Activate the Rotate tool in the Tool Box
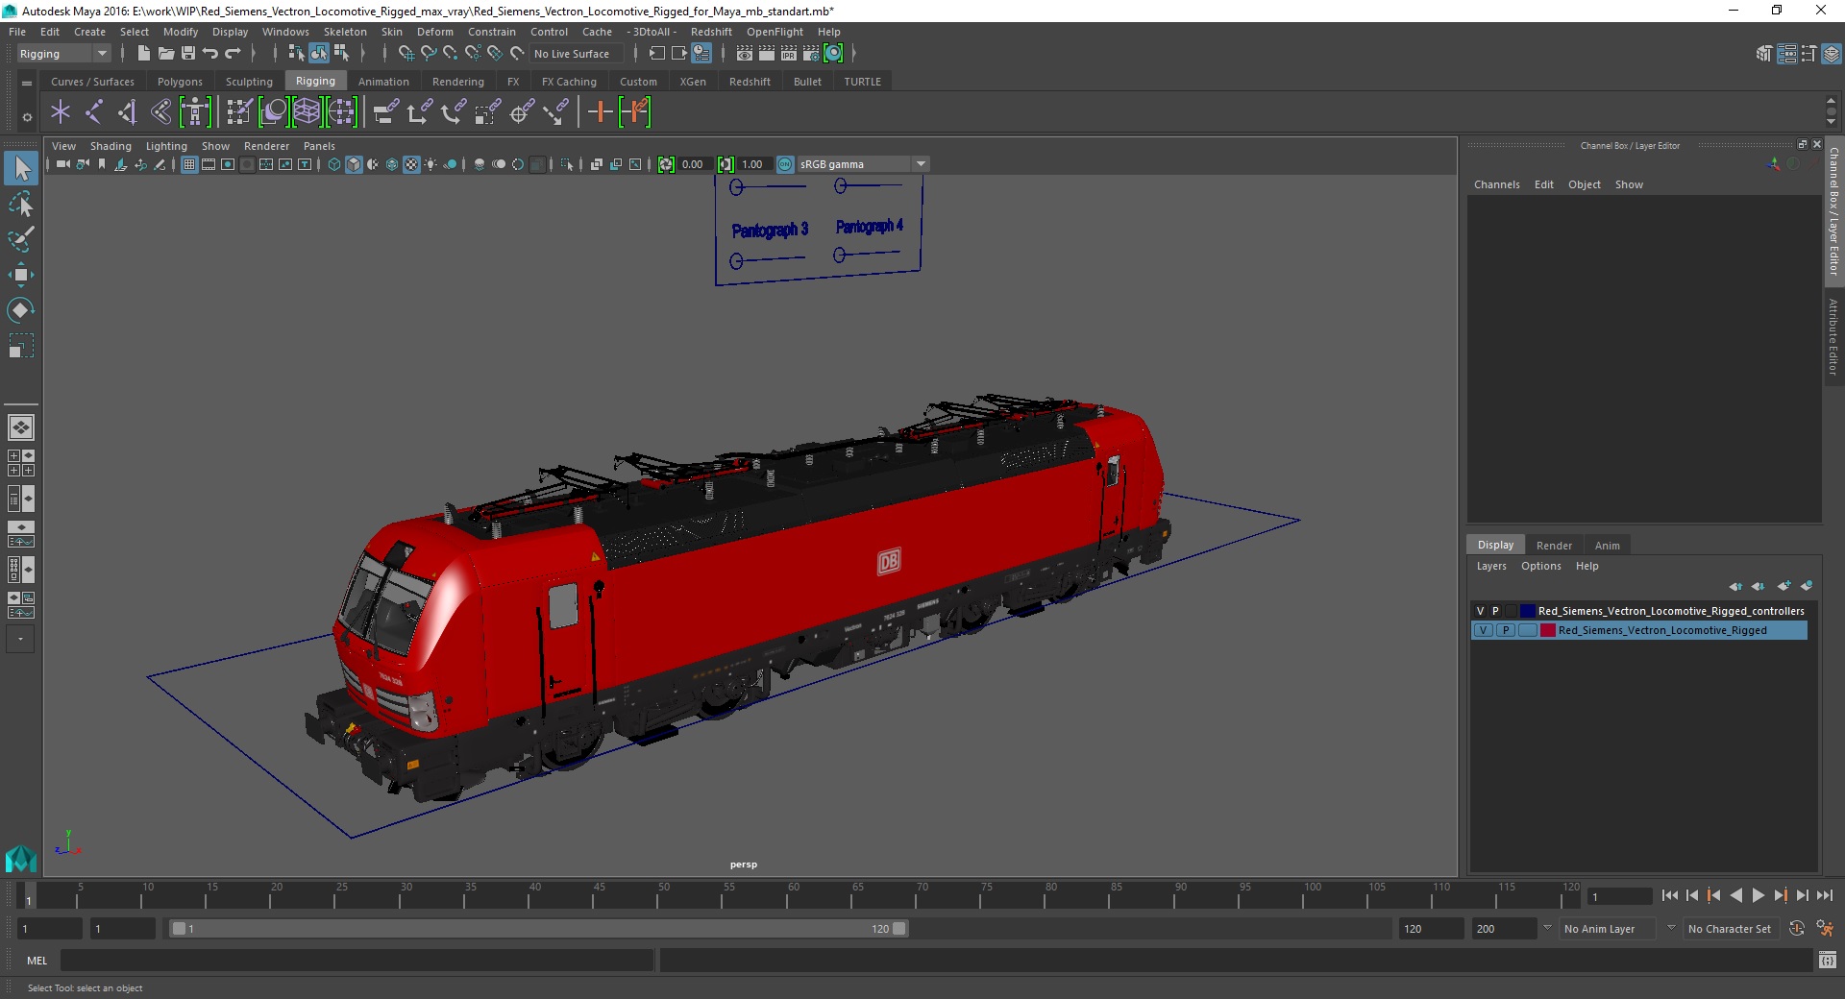The image size is (1845, 999). [21, 309]
